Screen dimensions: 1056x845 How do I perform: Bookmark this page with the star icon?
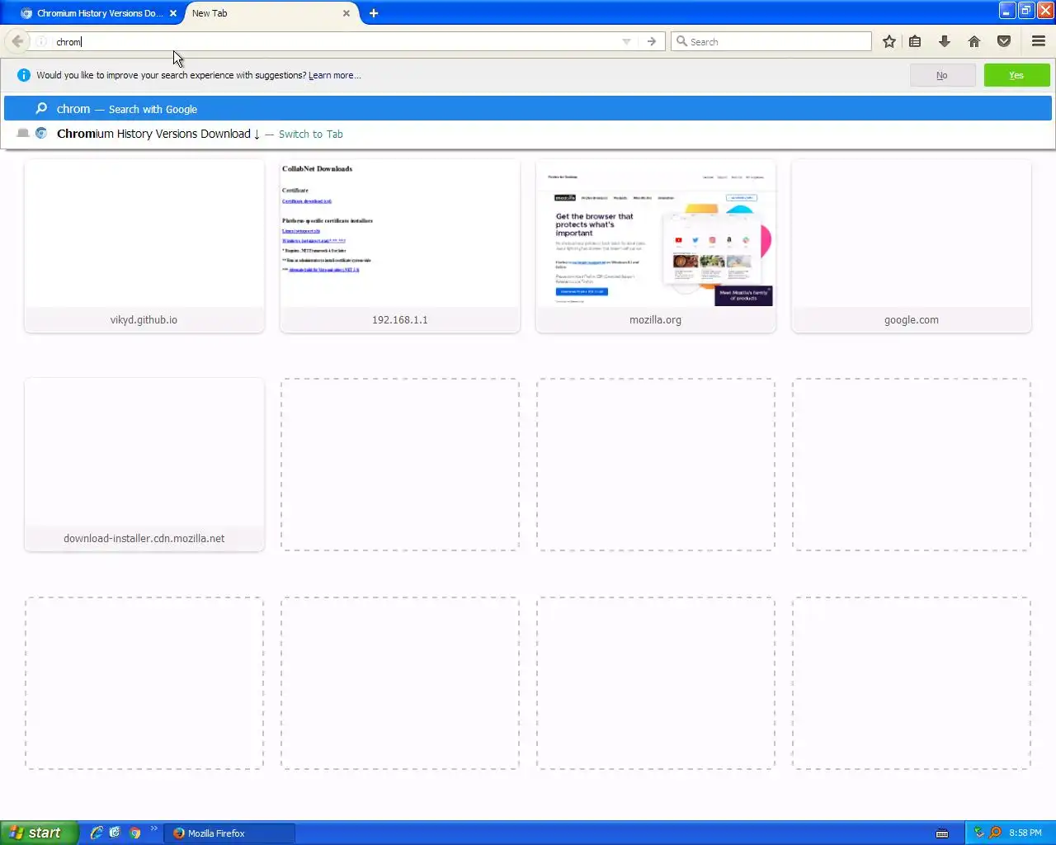tap(889, 41)
